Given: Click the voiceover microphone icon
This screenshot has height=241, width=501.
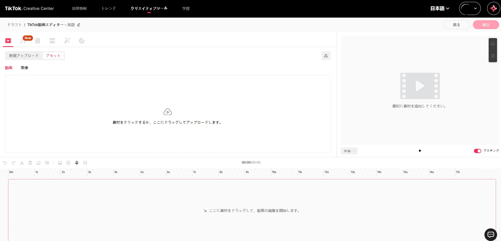Looking at the screenshot, I should coord(76,163).
